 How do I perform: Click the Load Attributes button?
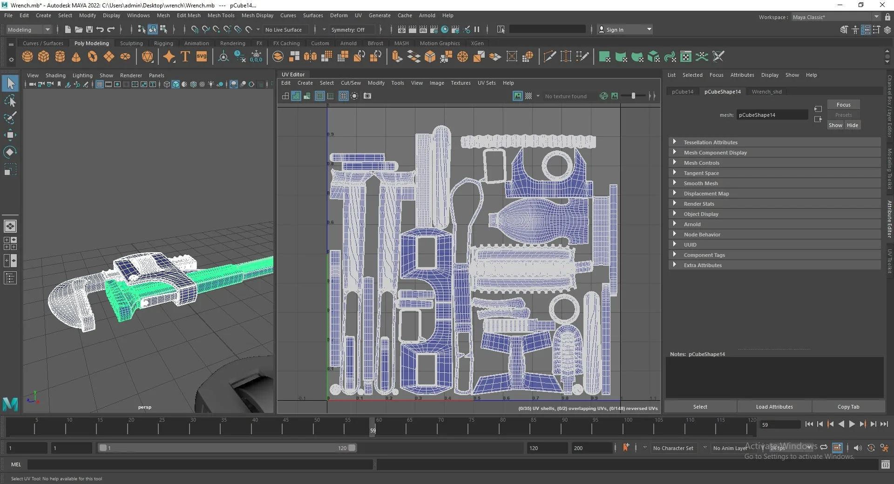click(774, 407)
